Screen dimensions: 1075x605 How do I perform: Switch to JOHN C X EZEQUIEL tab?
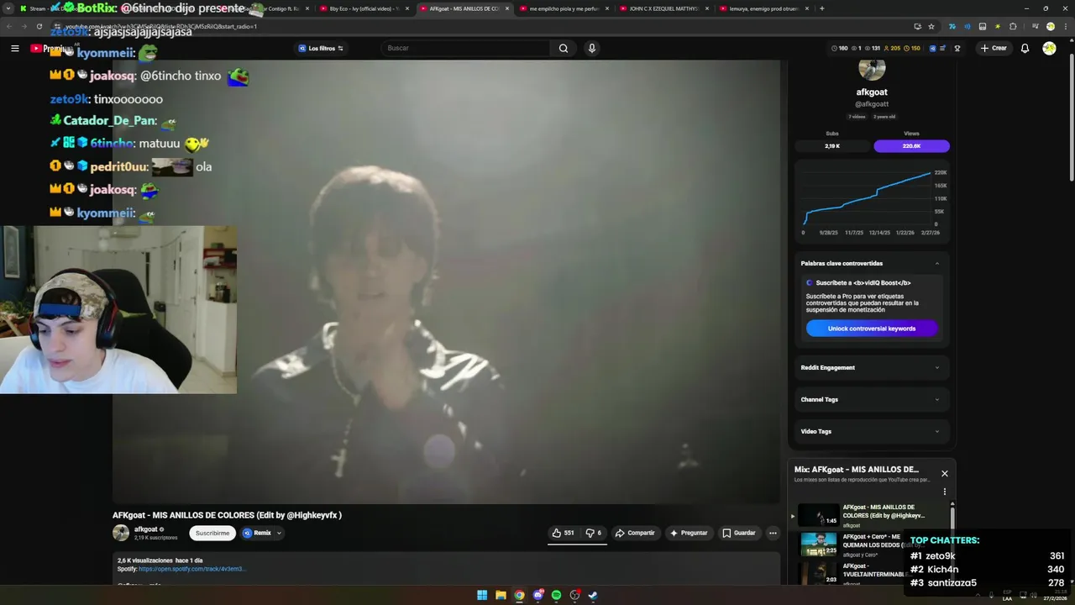pos(663,8)
